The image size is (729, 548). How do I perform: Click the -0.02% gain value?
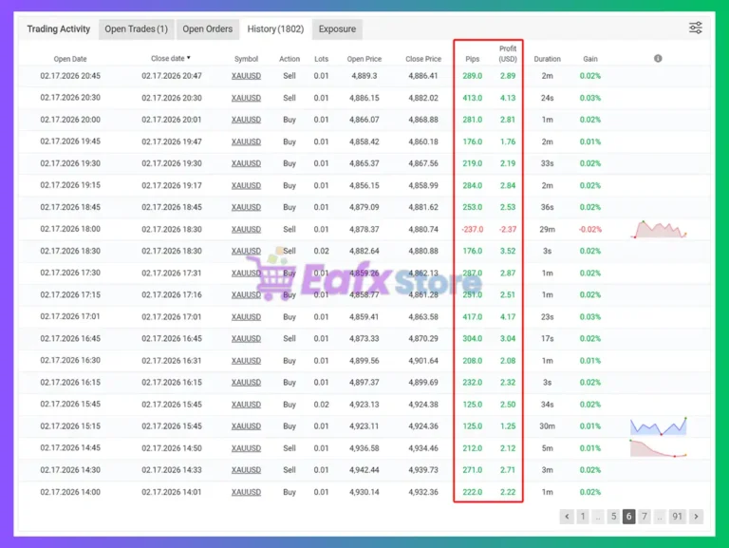pos(590,229)
